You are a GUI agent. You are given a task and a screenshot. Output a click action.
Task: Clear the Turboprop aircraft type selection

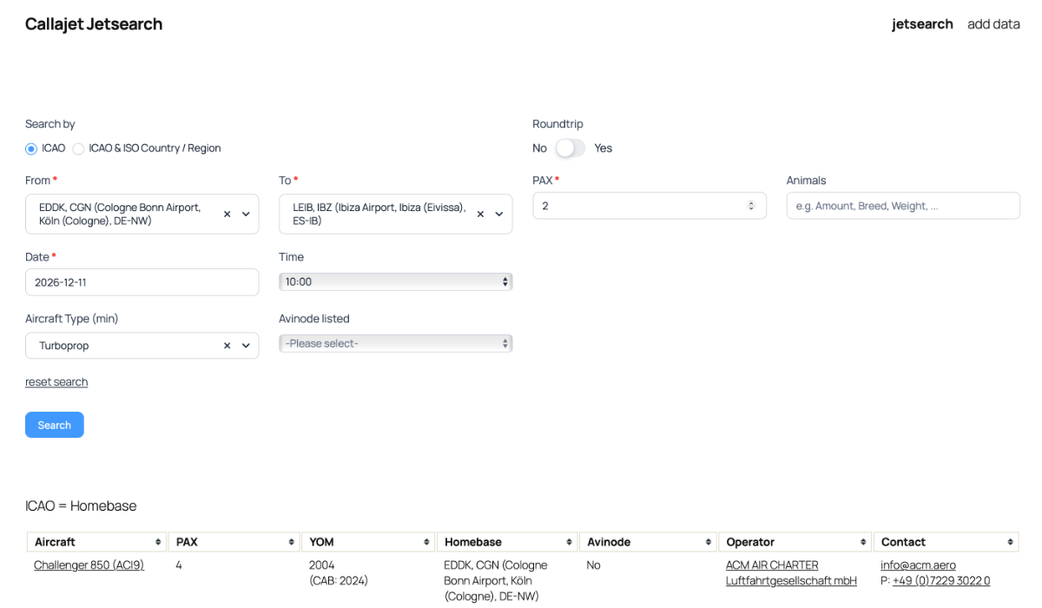[227, 346]
